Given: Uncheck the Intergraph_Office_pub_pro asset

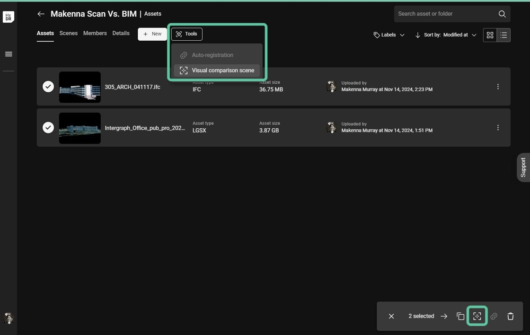Looking at the screenshot, I should coord(48,127).
